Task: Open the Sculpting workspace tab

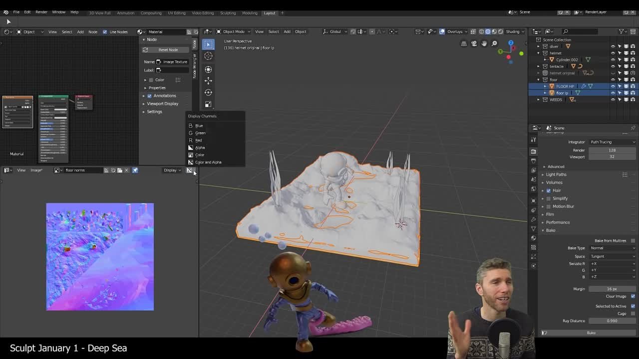Action: pyautogui.click(x=228, y=13)
